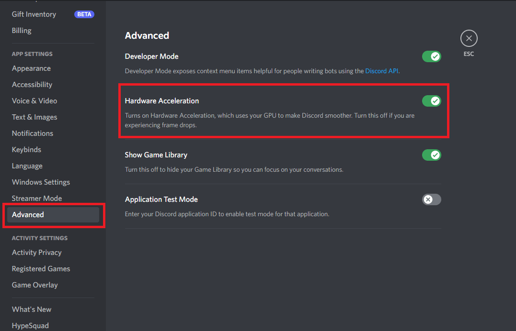Open Voice & Video settings
The image size is (516, 331).
tap(34, 101)
